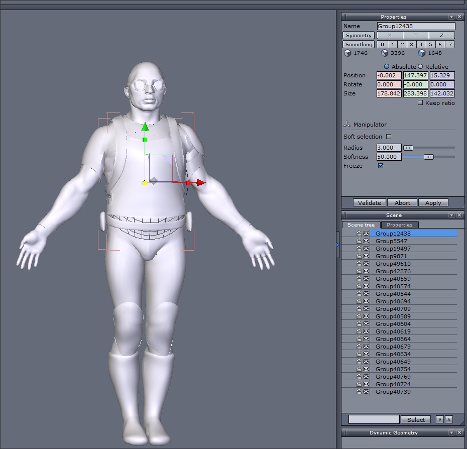Select the Absolute radio button
The image size is (467, 449).
[387, 66]
